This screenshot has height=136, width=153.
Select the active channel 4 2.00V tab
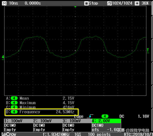coord(106,121)
